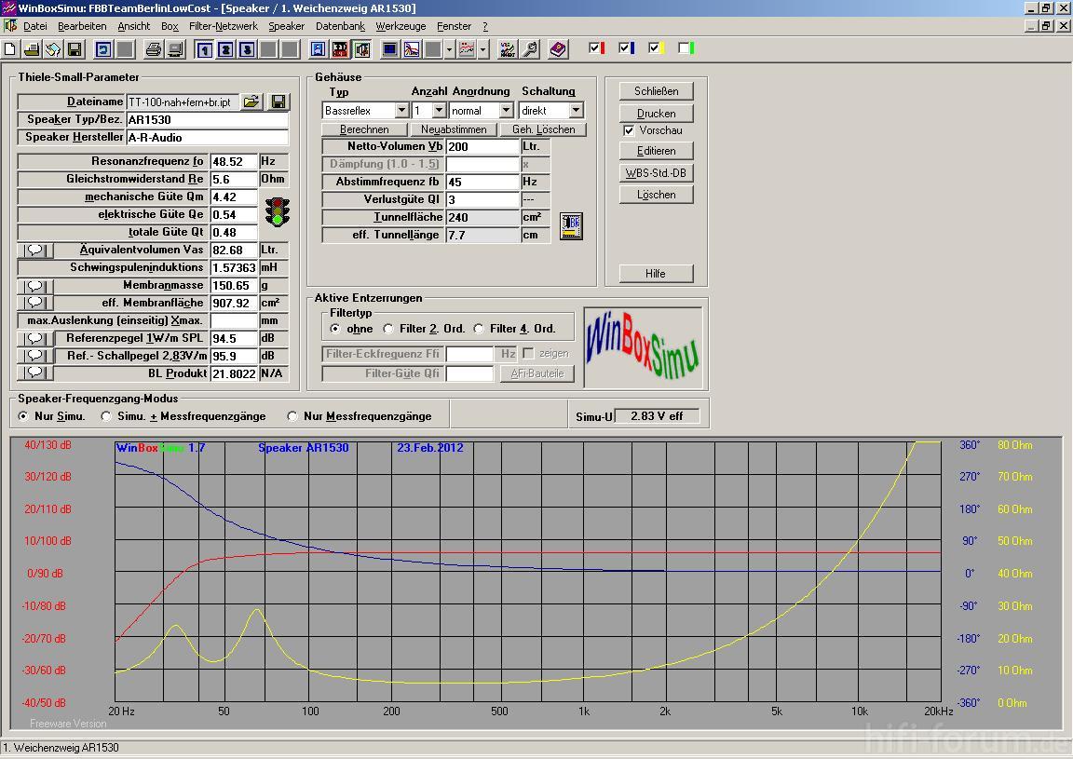Select Filter 2. Ord. radio button
Screen dimensions: 1073x759
click(388, 329)
